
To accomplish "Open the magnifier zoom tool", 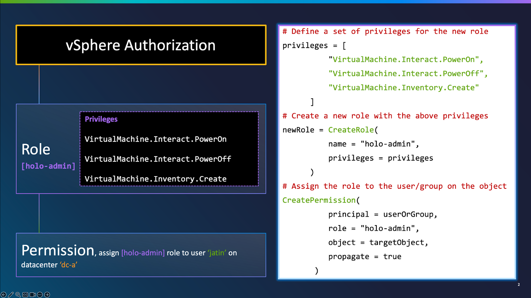I will (x=18, y=294).
